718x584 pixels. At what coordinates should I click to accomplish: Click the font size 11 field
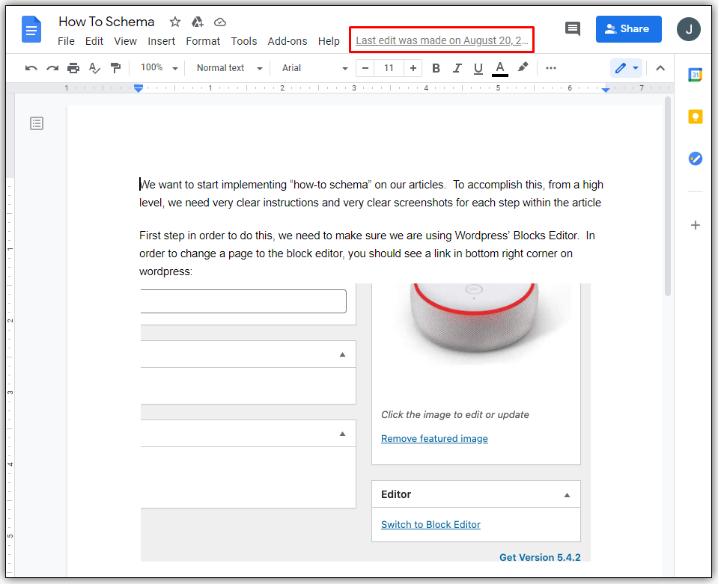(x=389, y=68)
